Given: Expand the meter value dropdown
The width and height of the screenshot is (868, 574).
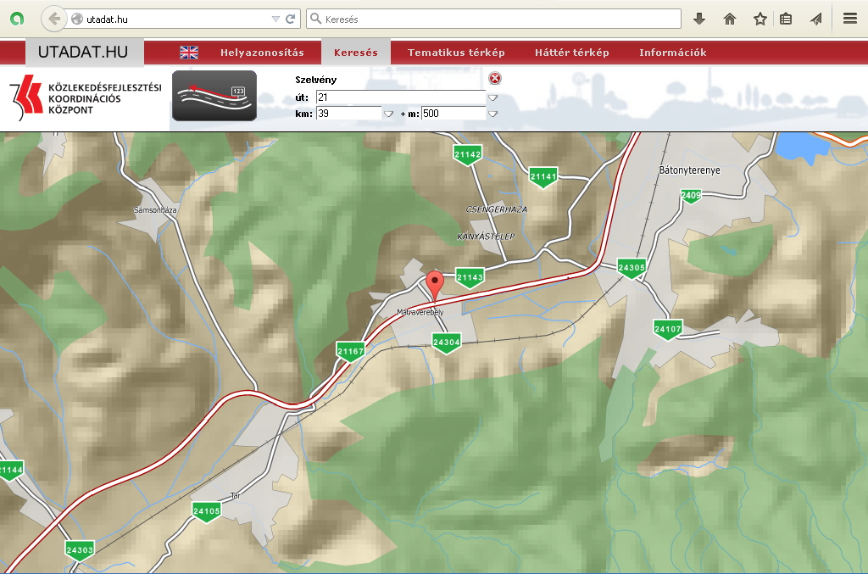Looking at the screenshot, I should [x=492, y=114].
